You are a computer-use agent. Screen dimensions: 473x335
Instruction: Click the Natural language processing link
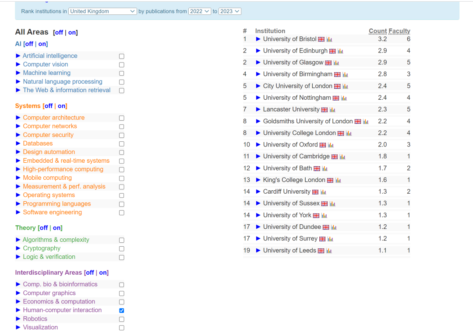coord(63,82)
